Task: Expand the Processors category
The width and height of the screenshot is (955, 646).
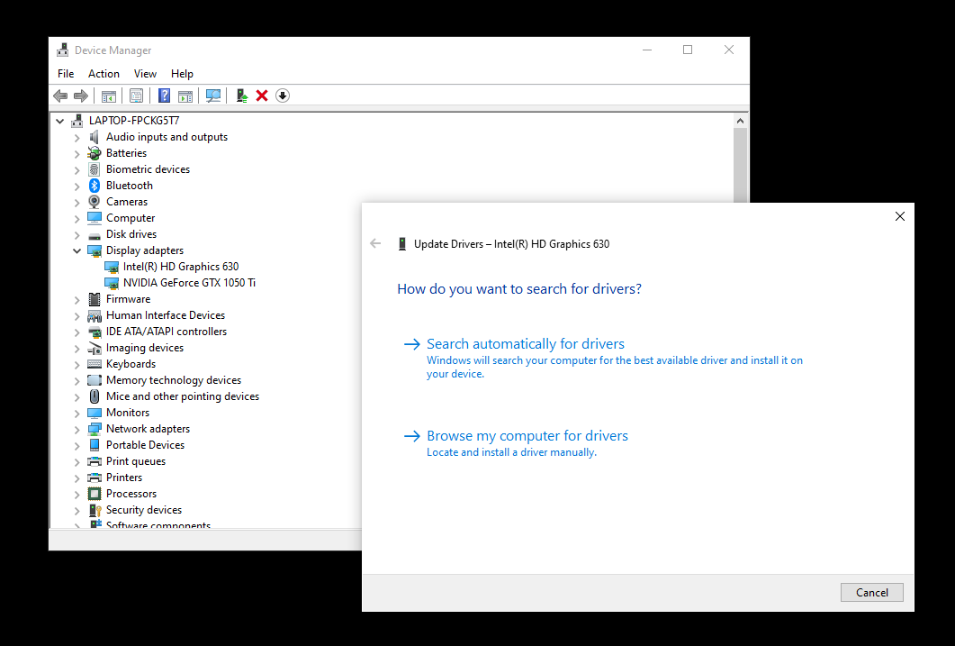Action: tap(77, 495)
